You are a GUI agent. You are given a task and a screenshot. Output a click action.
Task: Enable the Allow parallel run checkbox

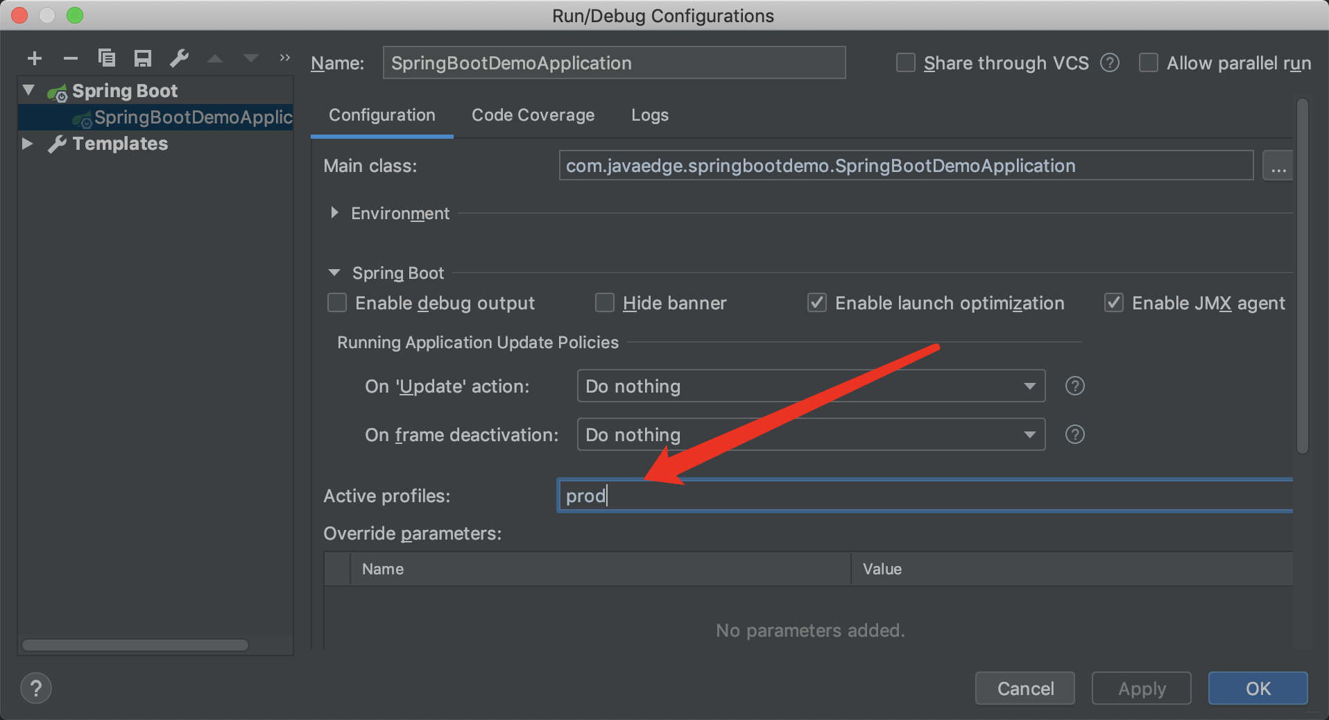pos(1149,63)
